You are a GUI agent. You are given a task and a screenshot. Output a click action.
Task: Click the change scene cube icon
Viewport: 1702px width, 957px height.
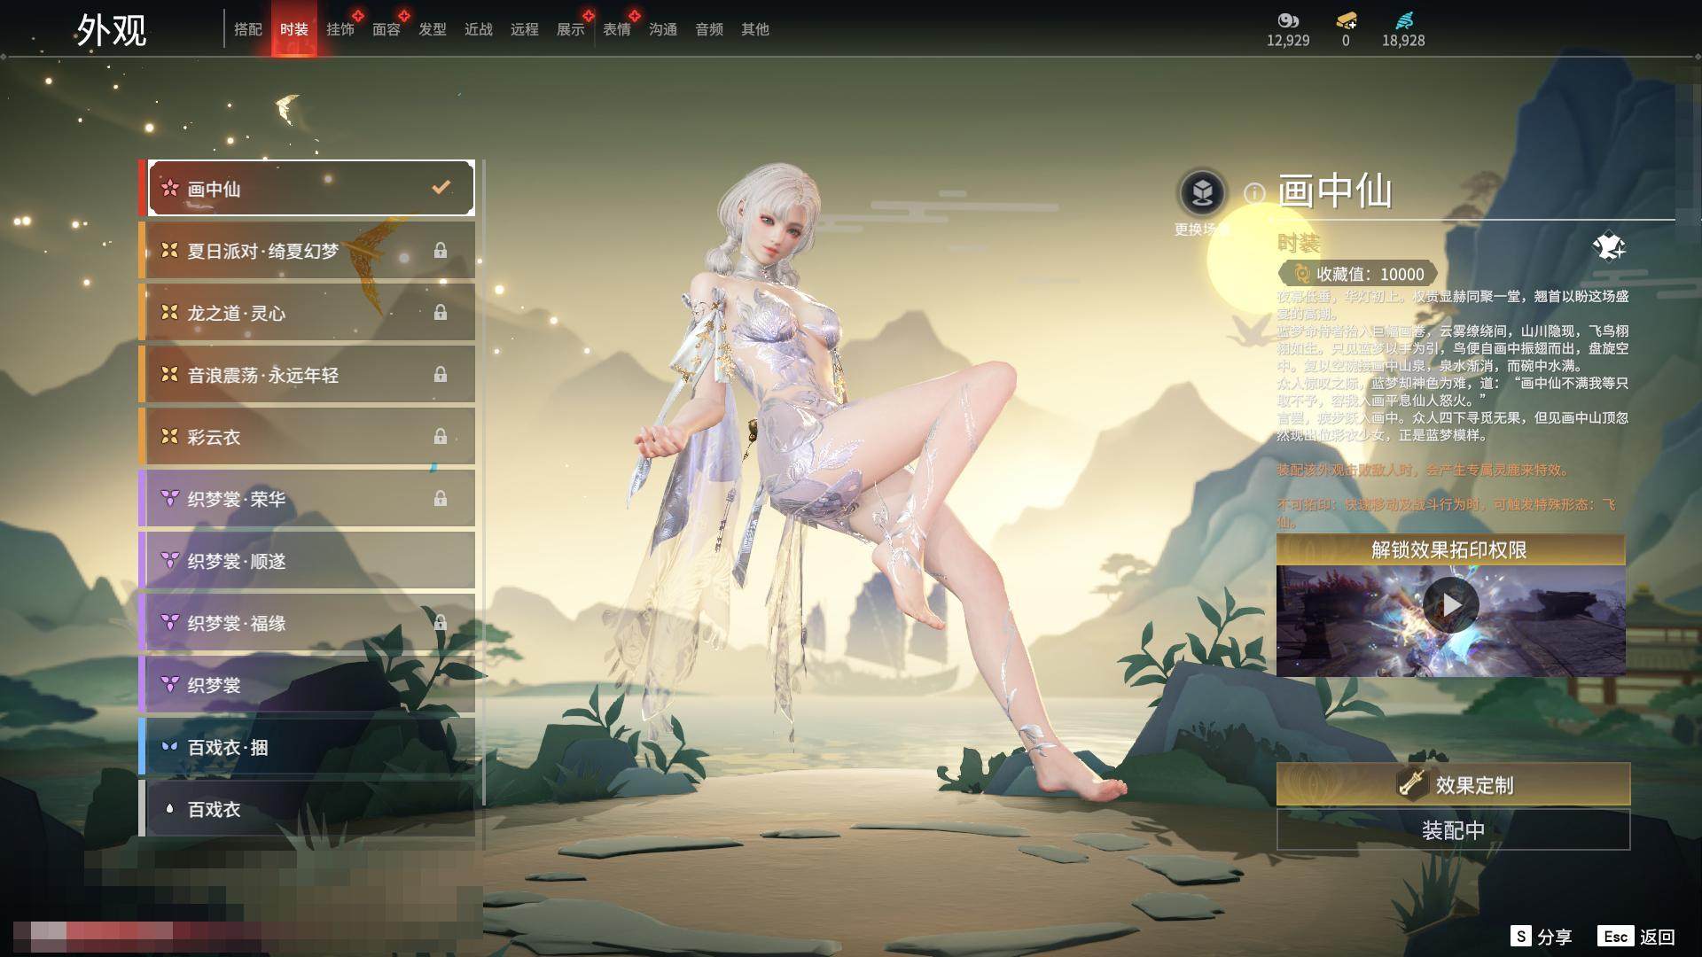[1202, 192]
